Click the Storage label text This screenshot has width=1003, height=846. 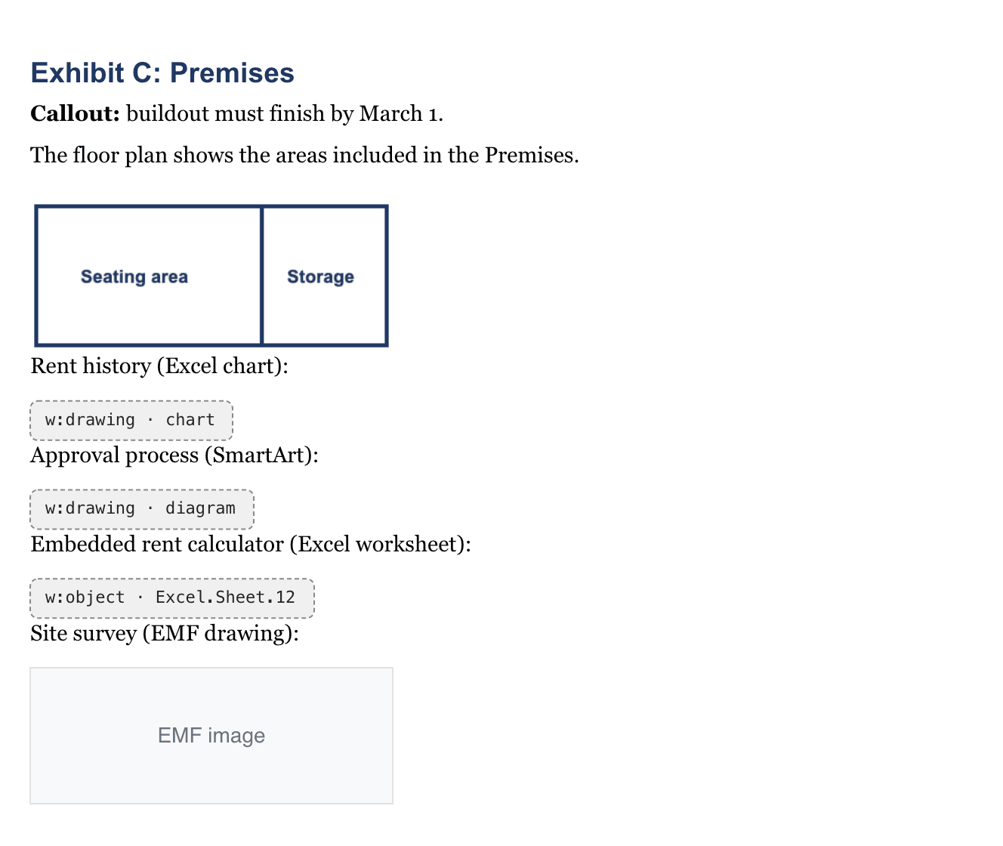pyautogui.click(x=320, y=277)
